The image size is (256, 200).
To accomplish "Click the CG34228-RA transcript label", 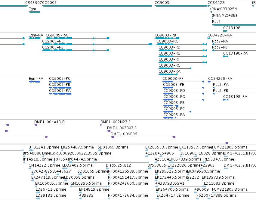I will tap(220, 35).
